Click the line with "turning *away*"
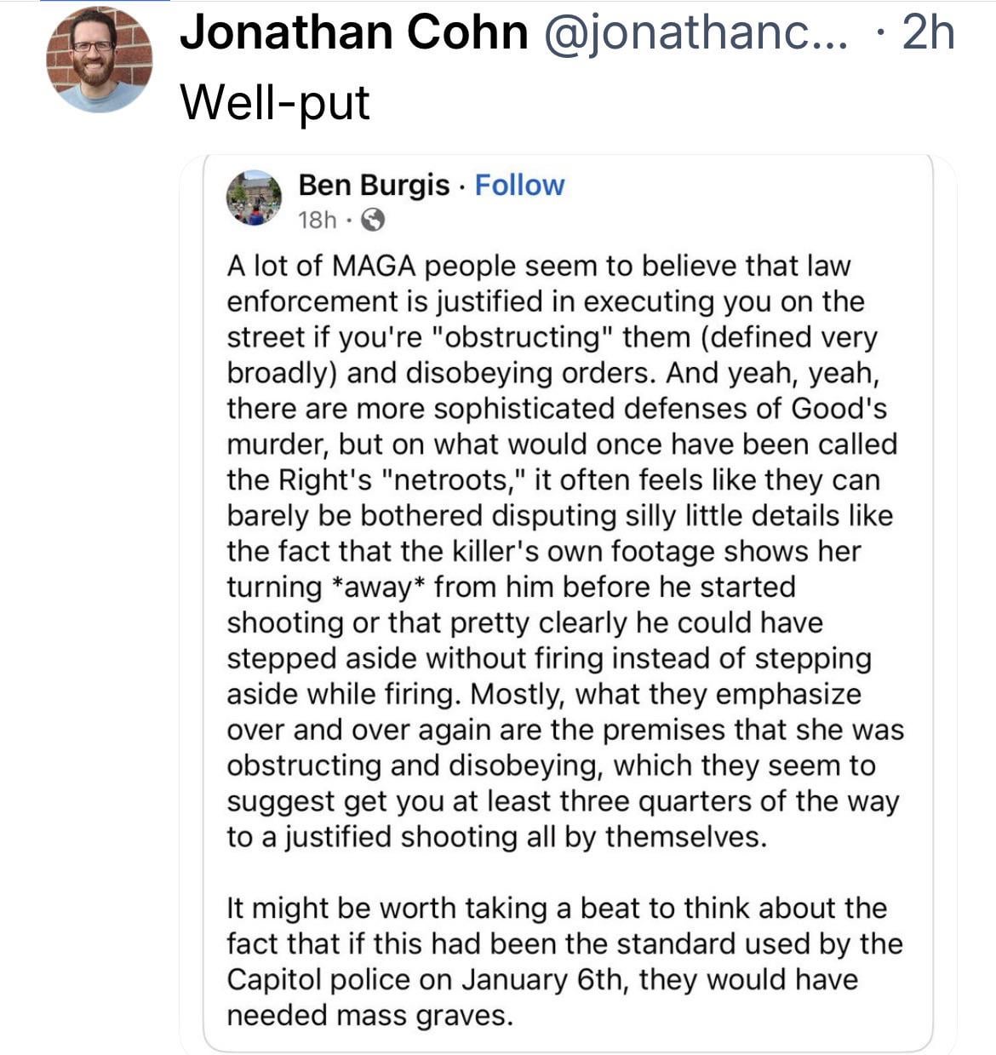Image resolution: width=996 pixels, height=1055 pixels. click(x=511, y=587)
